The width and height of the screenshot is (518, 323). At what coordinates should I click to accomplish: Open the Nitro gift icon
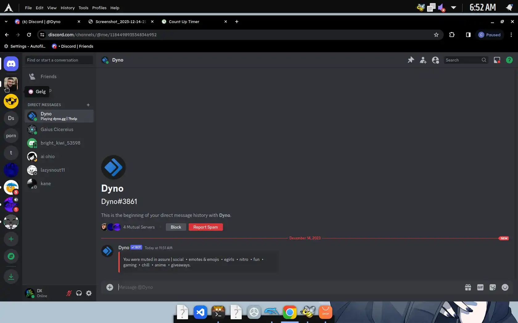(468, 287)
